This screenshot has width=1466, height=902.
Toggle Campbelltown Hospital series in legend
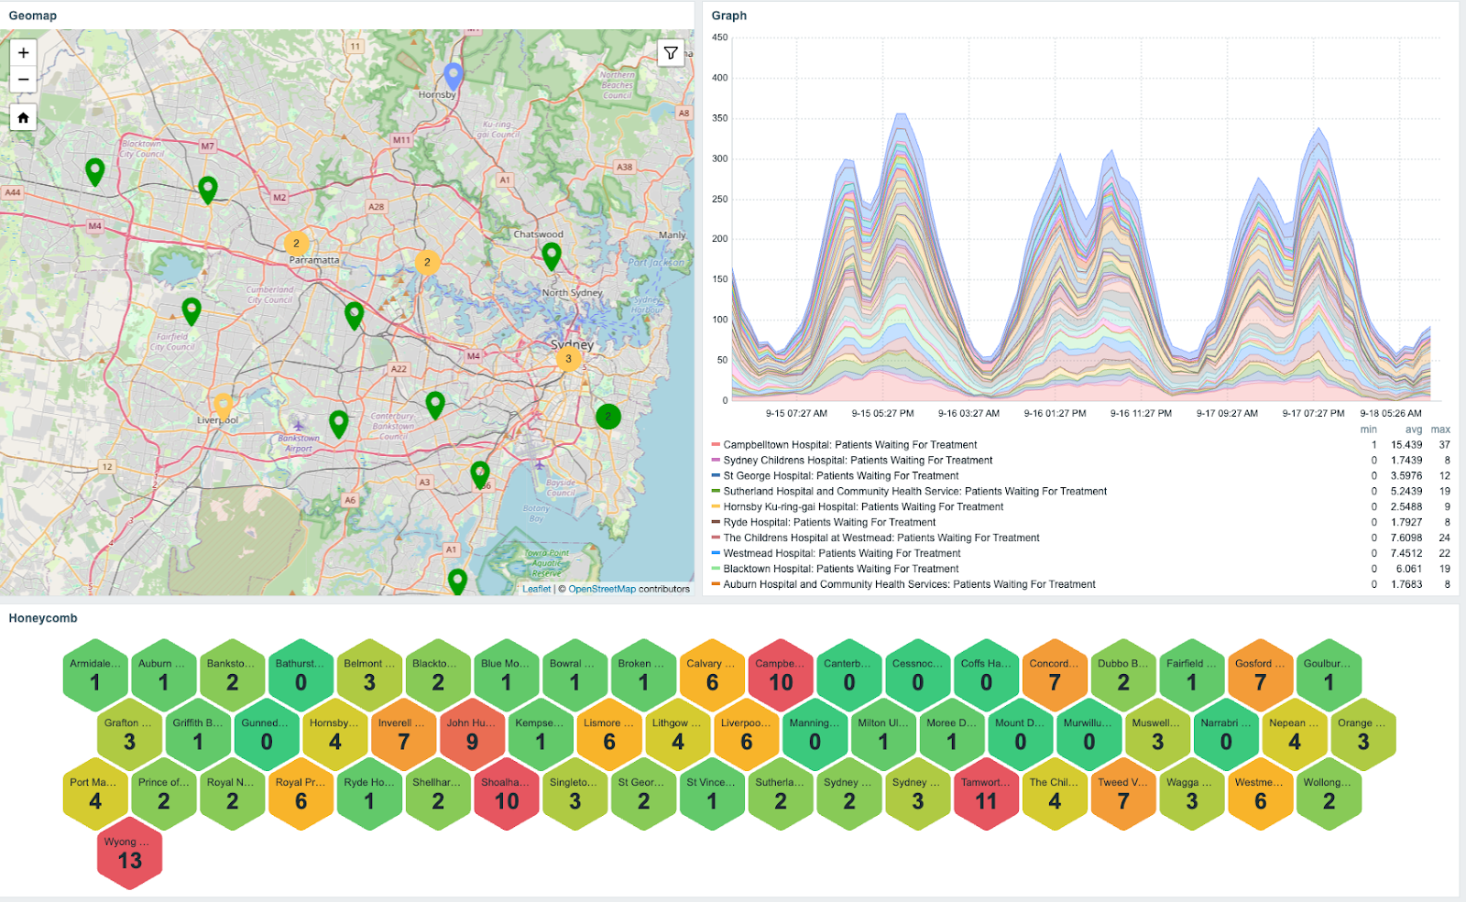coord(849,445)
